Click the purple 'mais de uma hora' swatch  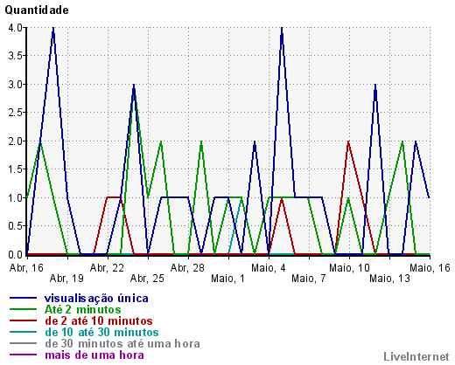tap(23, 355)
